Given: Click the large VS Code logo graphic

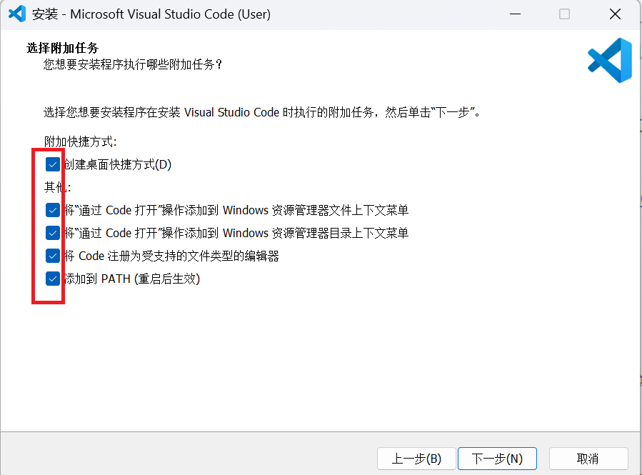Looking at the screenshot, I should click(608, 61).
